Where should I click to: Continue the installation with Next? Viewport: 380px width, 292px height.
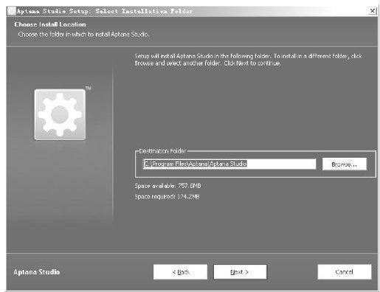click(240, 272)
